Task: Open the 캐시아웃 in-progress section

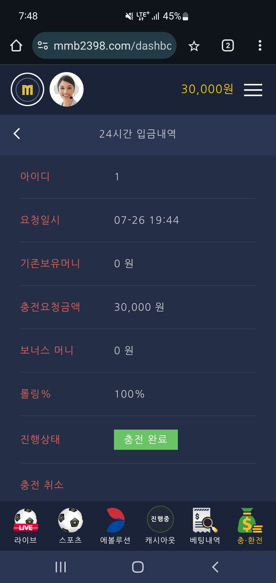Action: [x=160, y=526]
